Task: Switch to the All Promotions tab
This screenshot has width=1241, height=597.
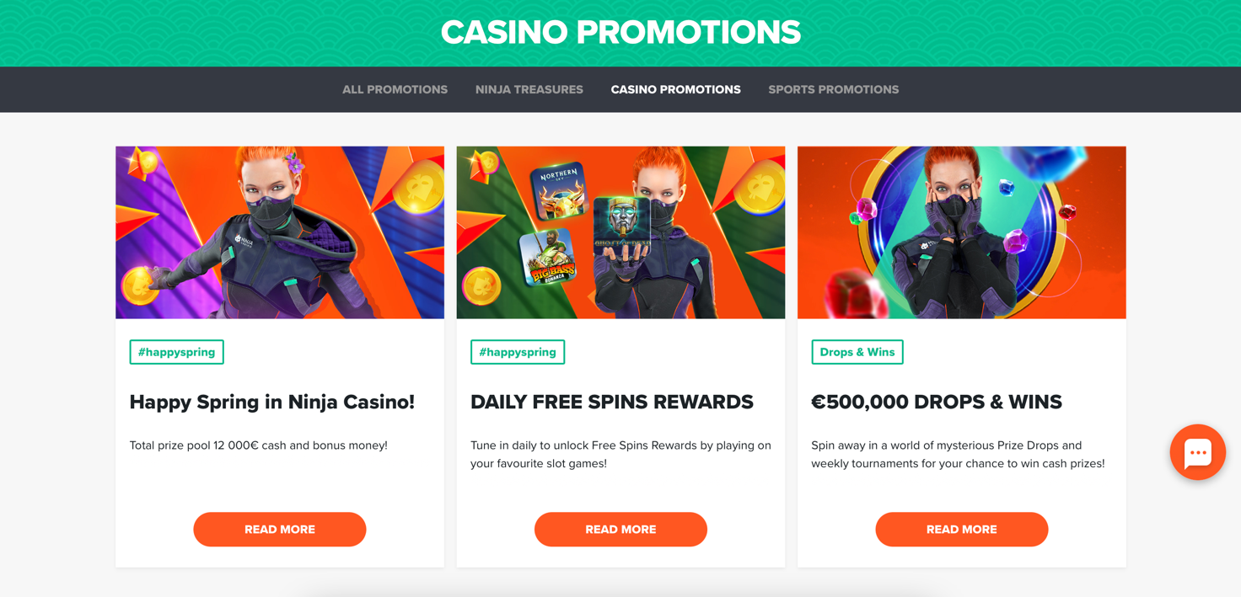Action: pos(395,89)
